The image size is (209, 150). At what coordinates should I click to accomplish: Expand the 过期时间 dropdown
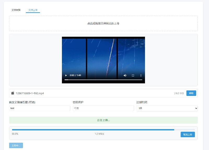tap(167, 108)
